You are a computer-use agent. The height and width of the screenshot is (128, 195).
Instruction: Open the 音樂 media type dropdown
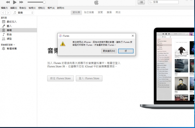point(23,13)
